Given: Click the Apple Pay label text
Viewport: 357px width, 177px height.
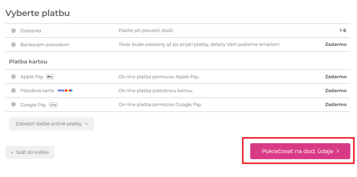Looking at the screenshot, I should [32, 77].
